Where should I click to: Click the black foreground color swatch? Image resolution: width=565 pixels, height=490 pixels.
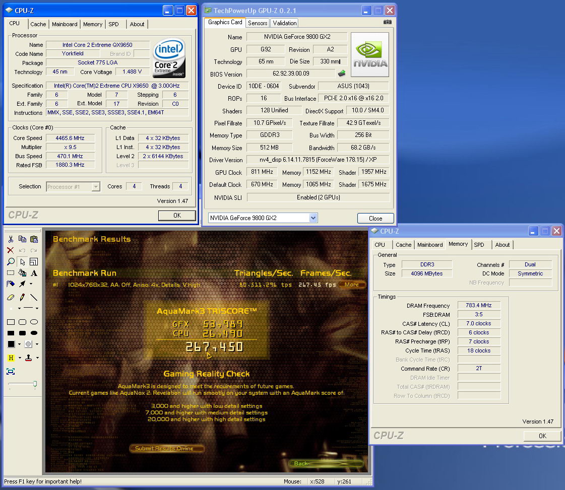tap(11, 344)
